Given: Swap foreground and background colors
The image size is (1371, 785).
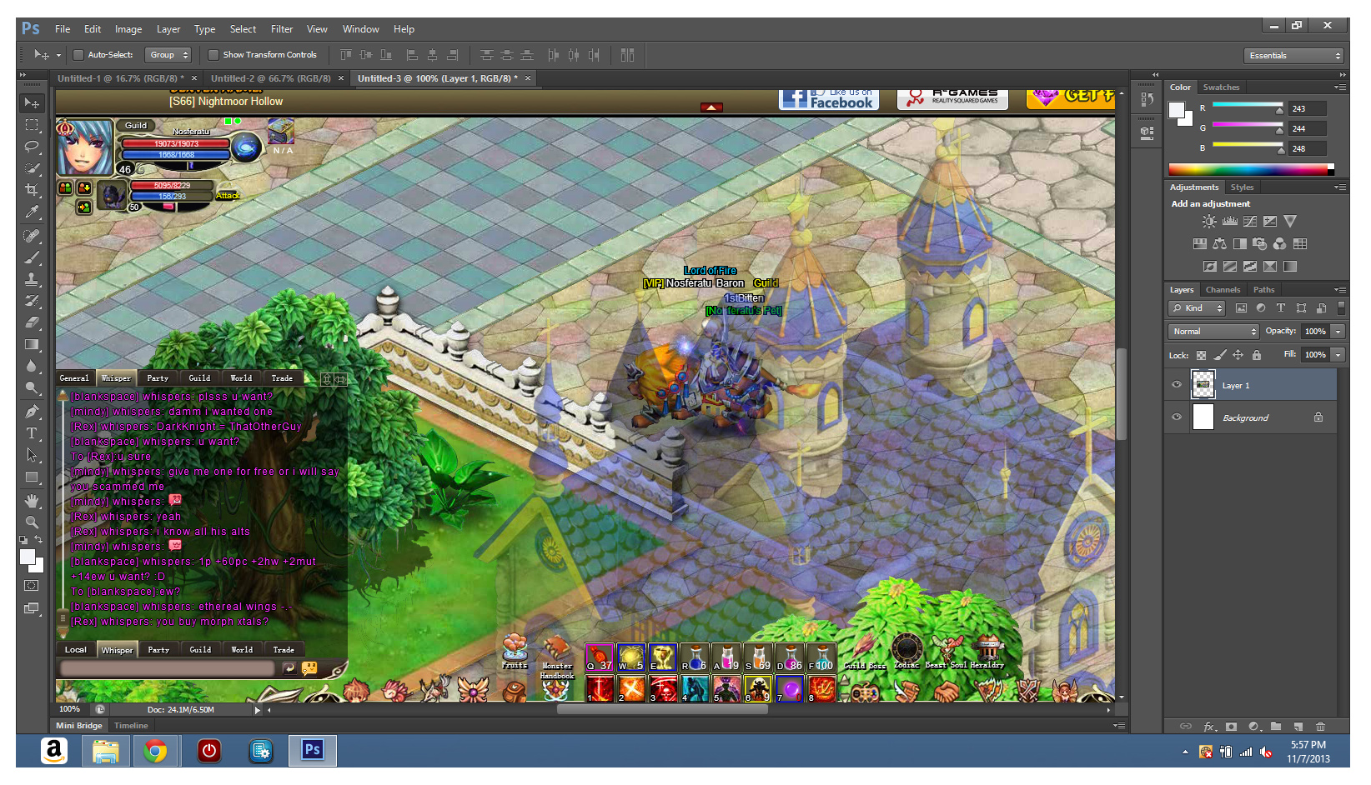Looking at the screenshot, I should point(38,540).
